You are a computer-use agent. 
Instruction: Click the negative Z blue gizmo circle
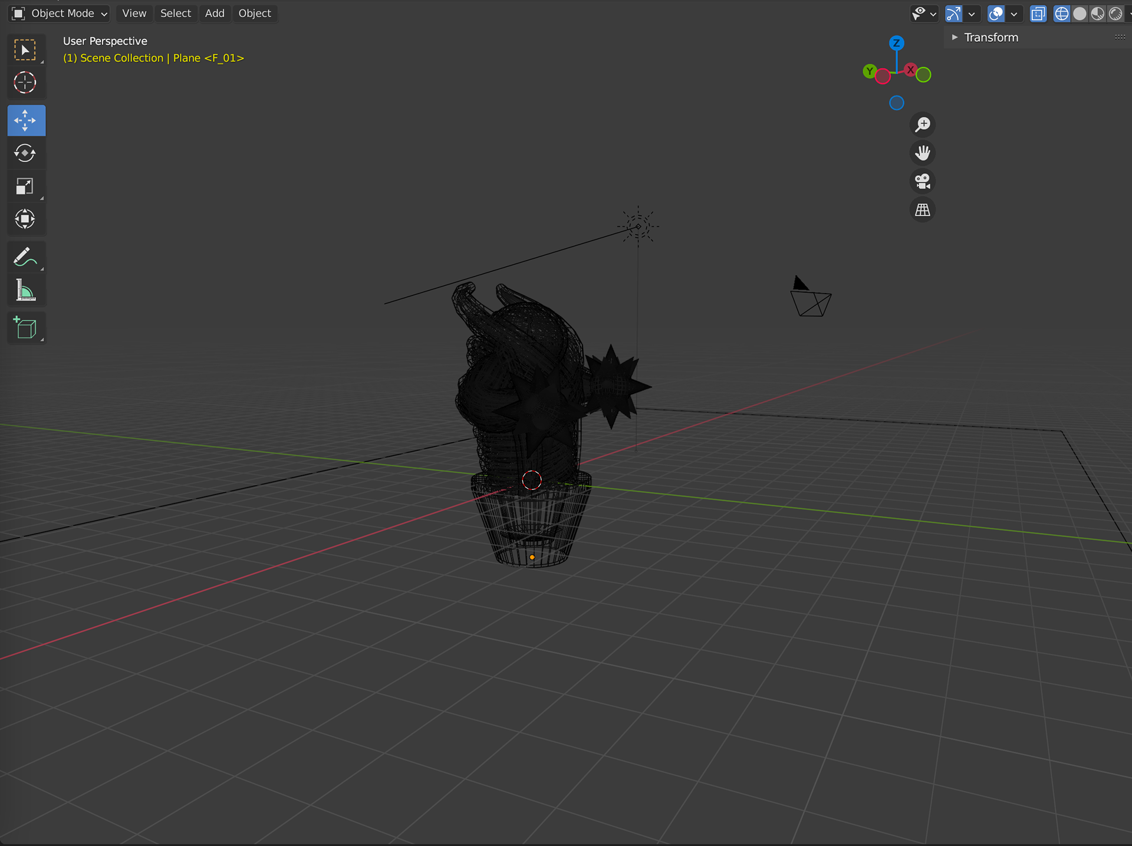coord(897,103)
